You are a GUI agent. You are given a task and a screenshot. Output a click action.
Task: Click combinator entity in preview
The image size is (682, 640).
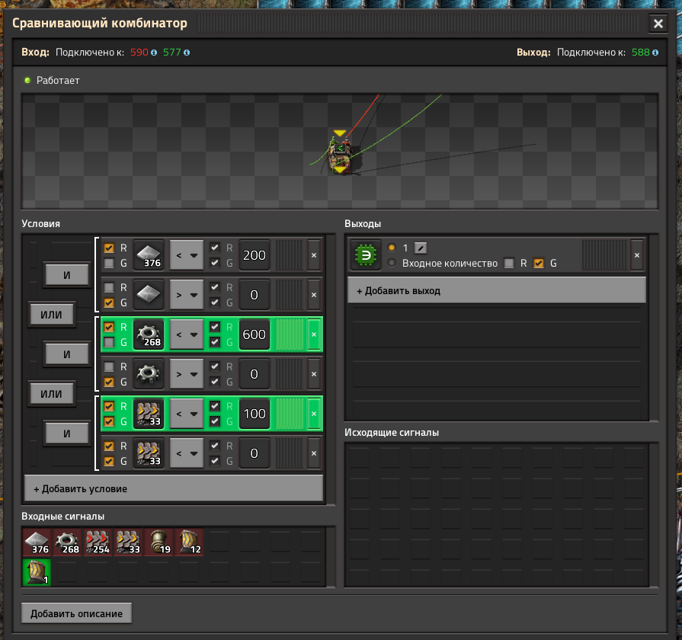click(x=340, y=155)
